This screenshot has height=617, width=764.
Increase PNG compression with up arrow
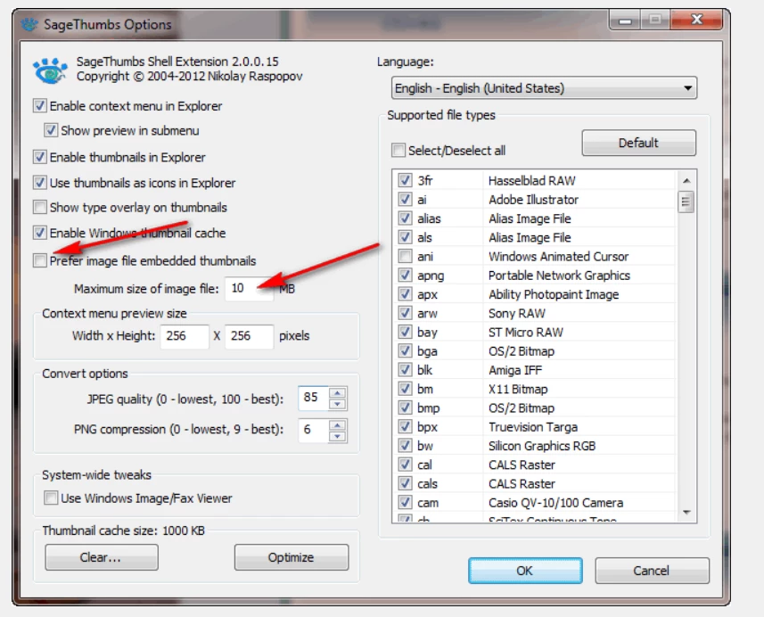coord(338,425)
